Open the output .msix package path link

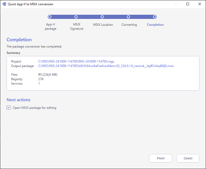pyautogui.click(x=106, y=66)
